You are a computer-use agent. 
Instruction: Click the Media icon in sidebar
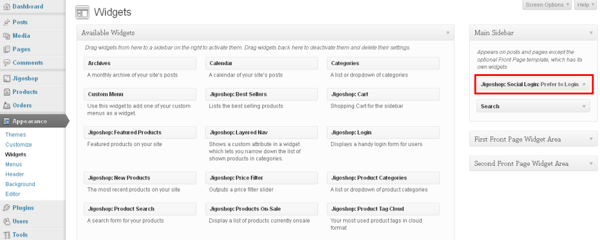[7, 36]
